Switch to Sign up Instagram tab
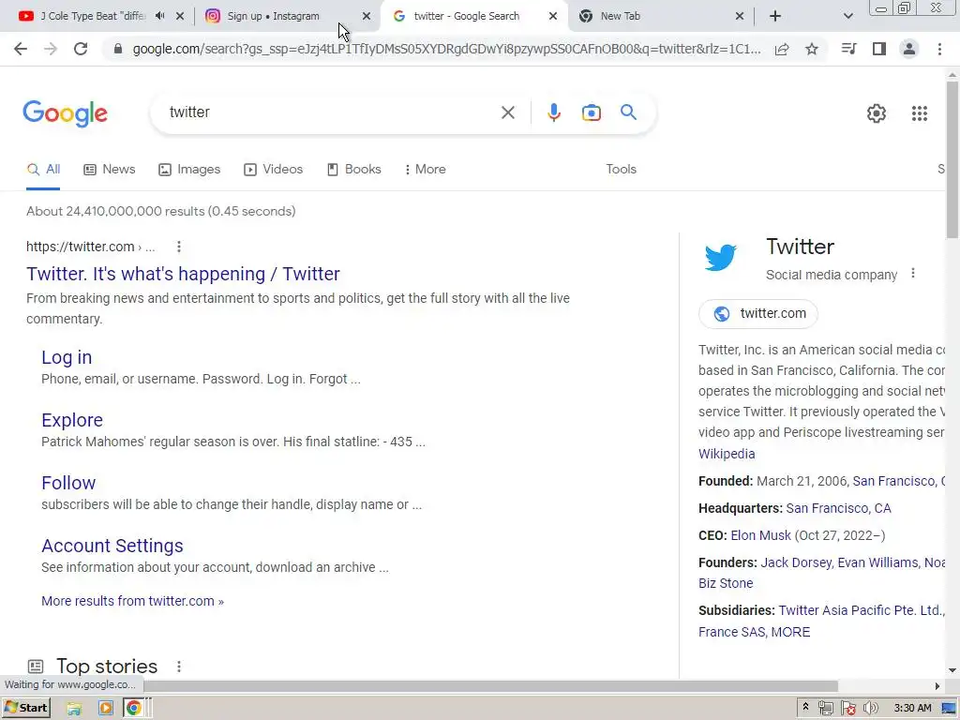 point(273,16)
